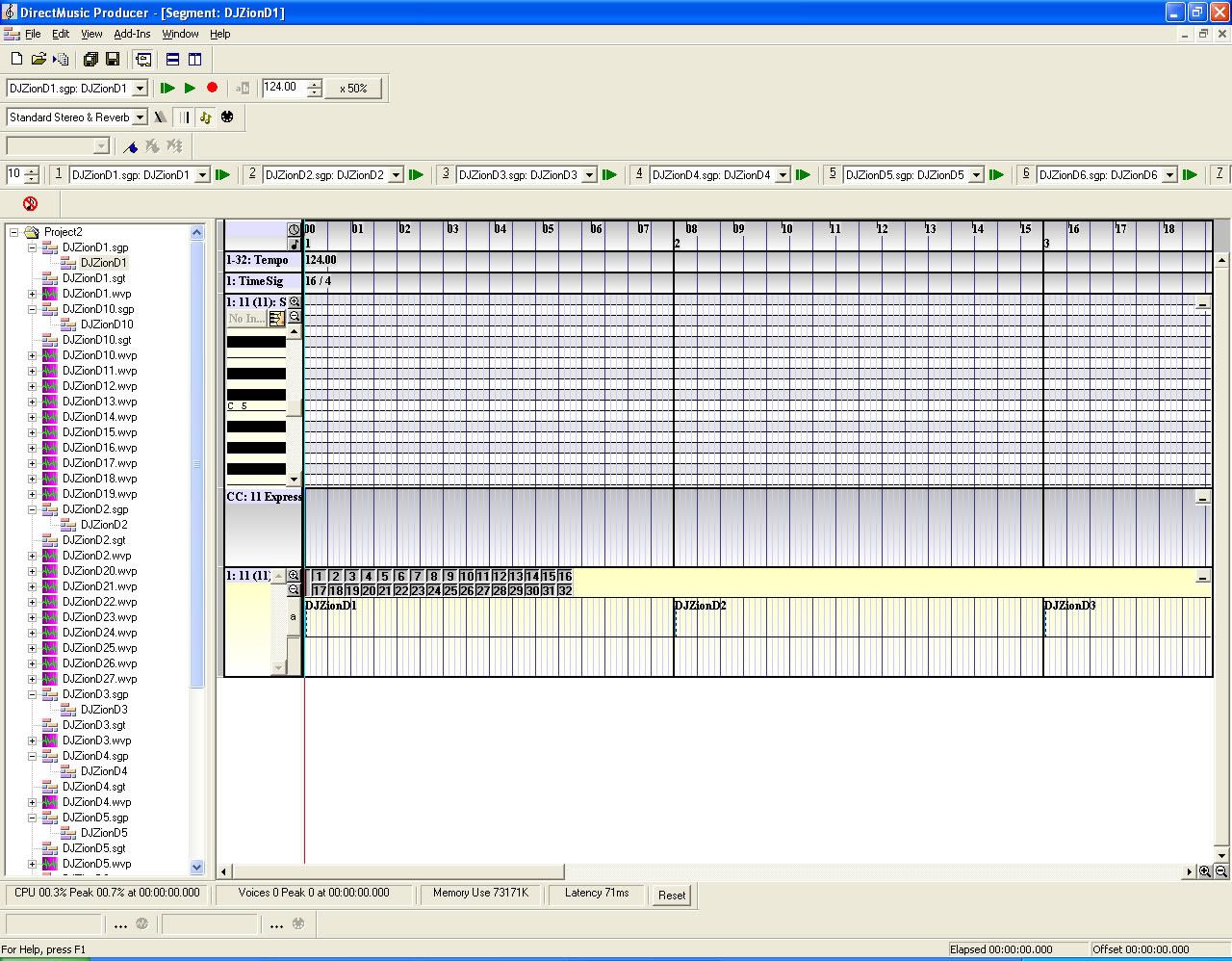This screenshot has width=1232, height=961.
Task: Click the greyed 'ab' transition icon
Action: click(243, 88)
